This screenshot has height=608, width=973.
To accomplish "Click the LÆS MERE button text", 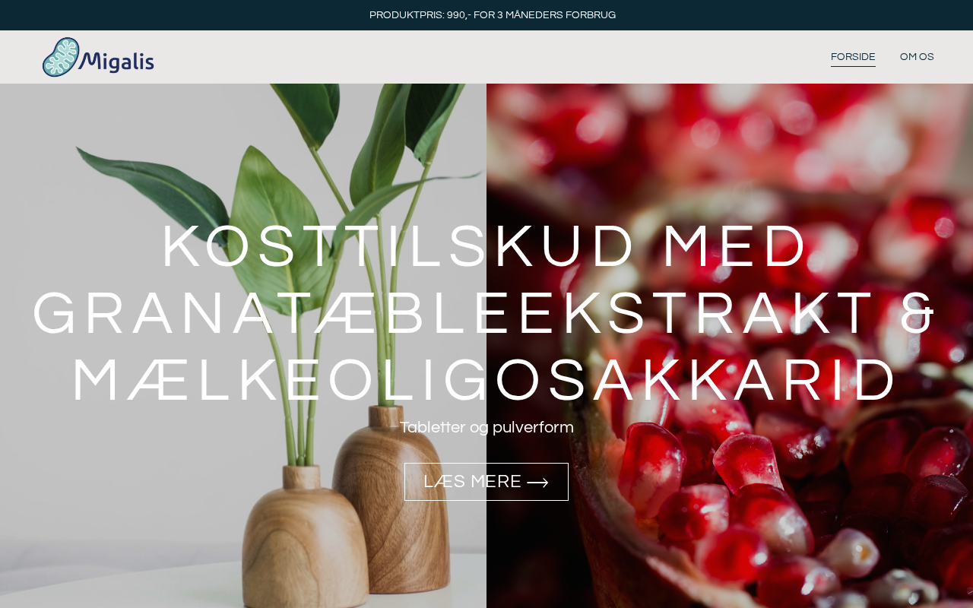I will (x=472, y=482).
